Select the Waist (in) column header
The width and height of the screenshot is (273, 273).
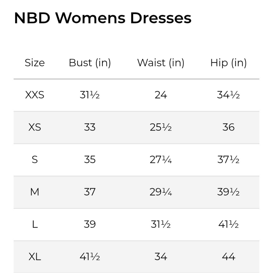point(161,63)
